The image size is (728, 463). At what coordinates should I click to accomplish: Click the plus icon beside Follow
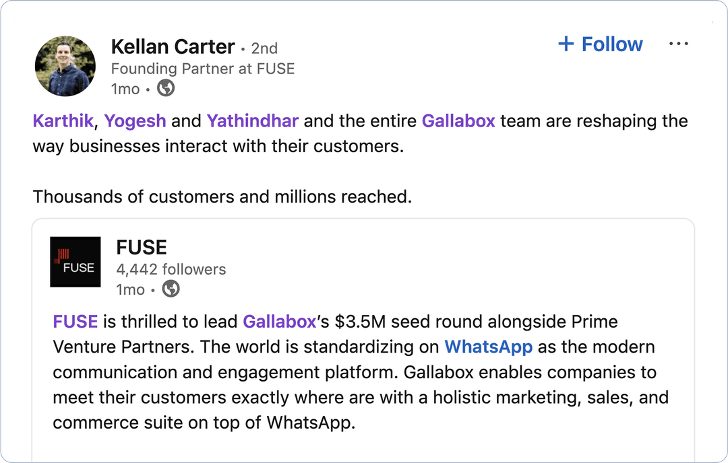(566, 44)
